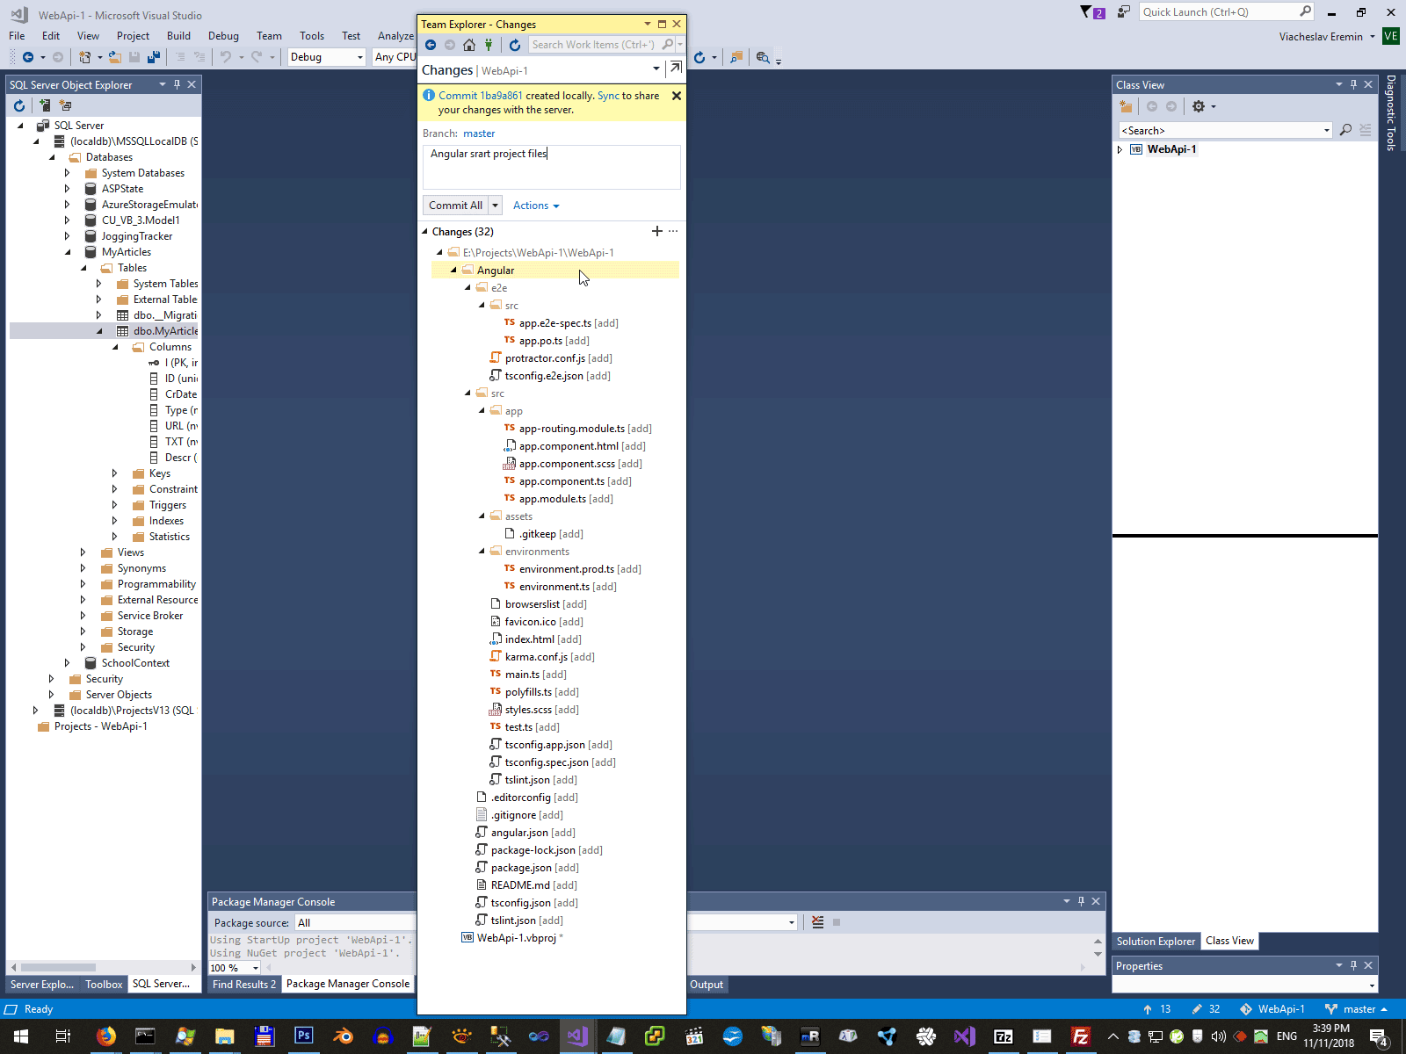Screen dimensions: 1406x1054
Task: Add SQL Server in Object Explorer toolbar
Action: click(45, 105)
